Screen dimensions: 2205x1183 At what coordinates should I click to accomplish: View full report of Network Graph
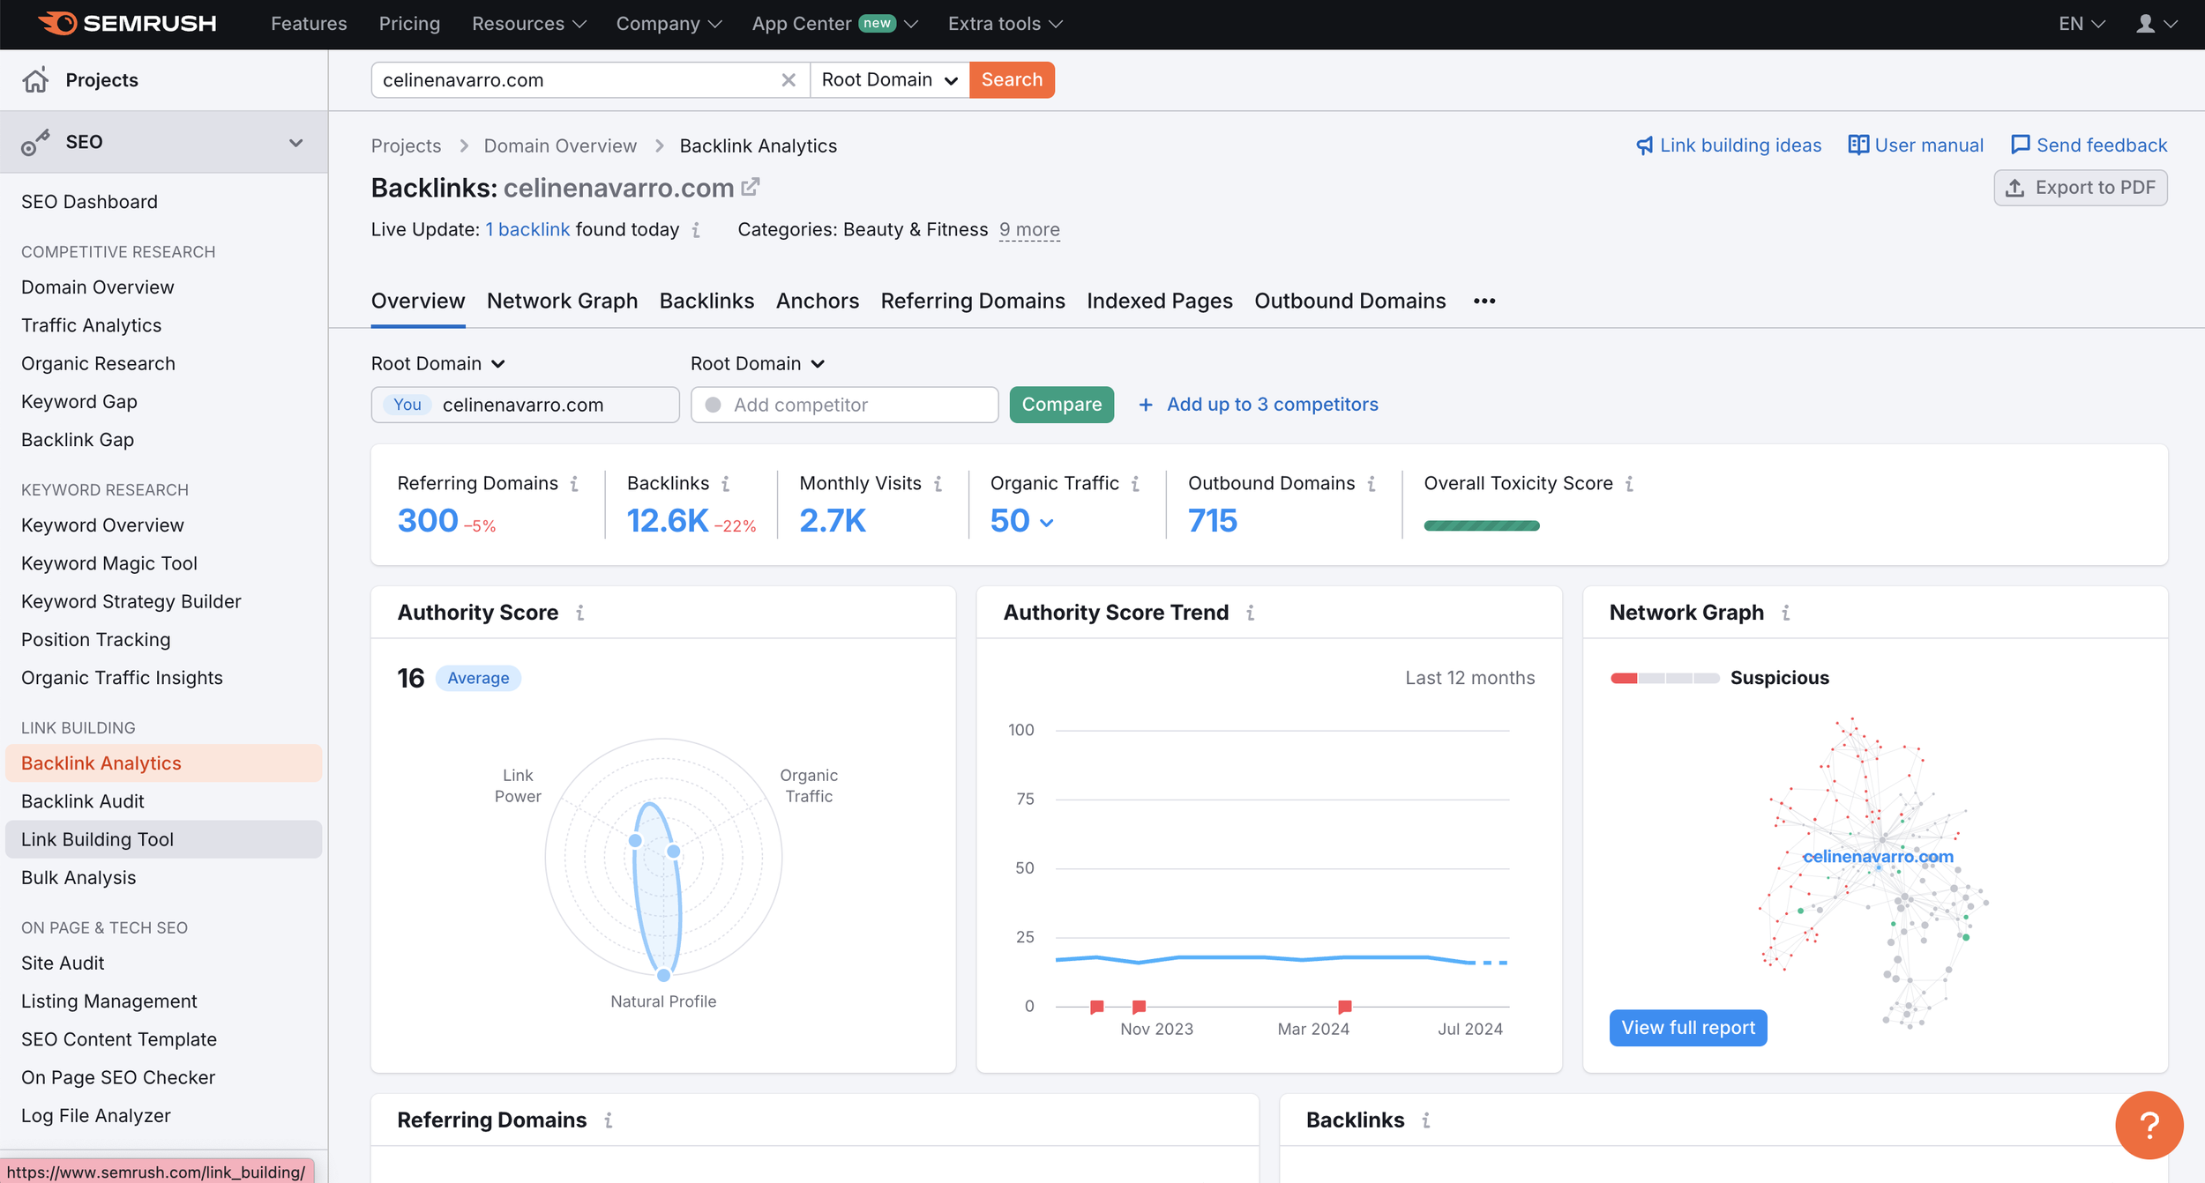click(x=1687, y=1028)
